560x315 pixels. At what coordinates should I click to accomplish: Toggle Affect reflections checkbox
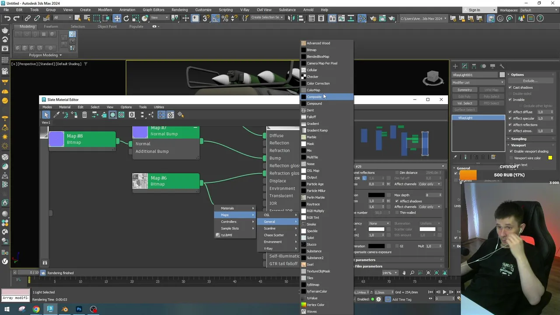pos(510,125)
